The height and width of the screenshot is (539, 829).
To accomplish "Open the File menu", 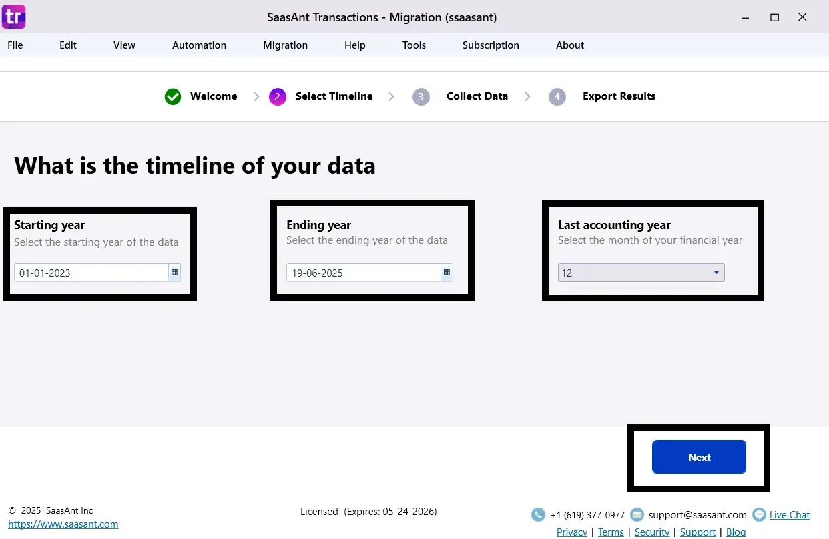I will (15, 45).
